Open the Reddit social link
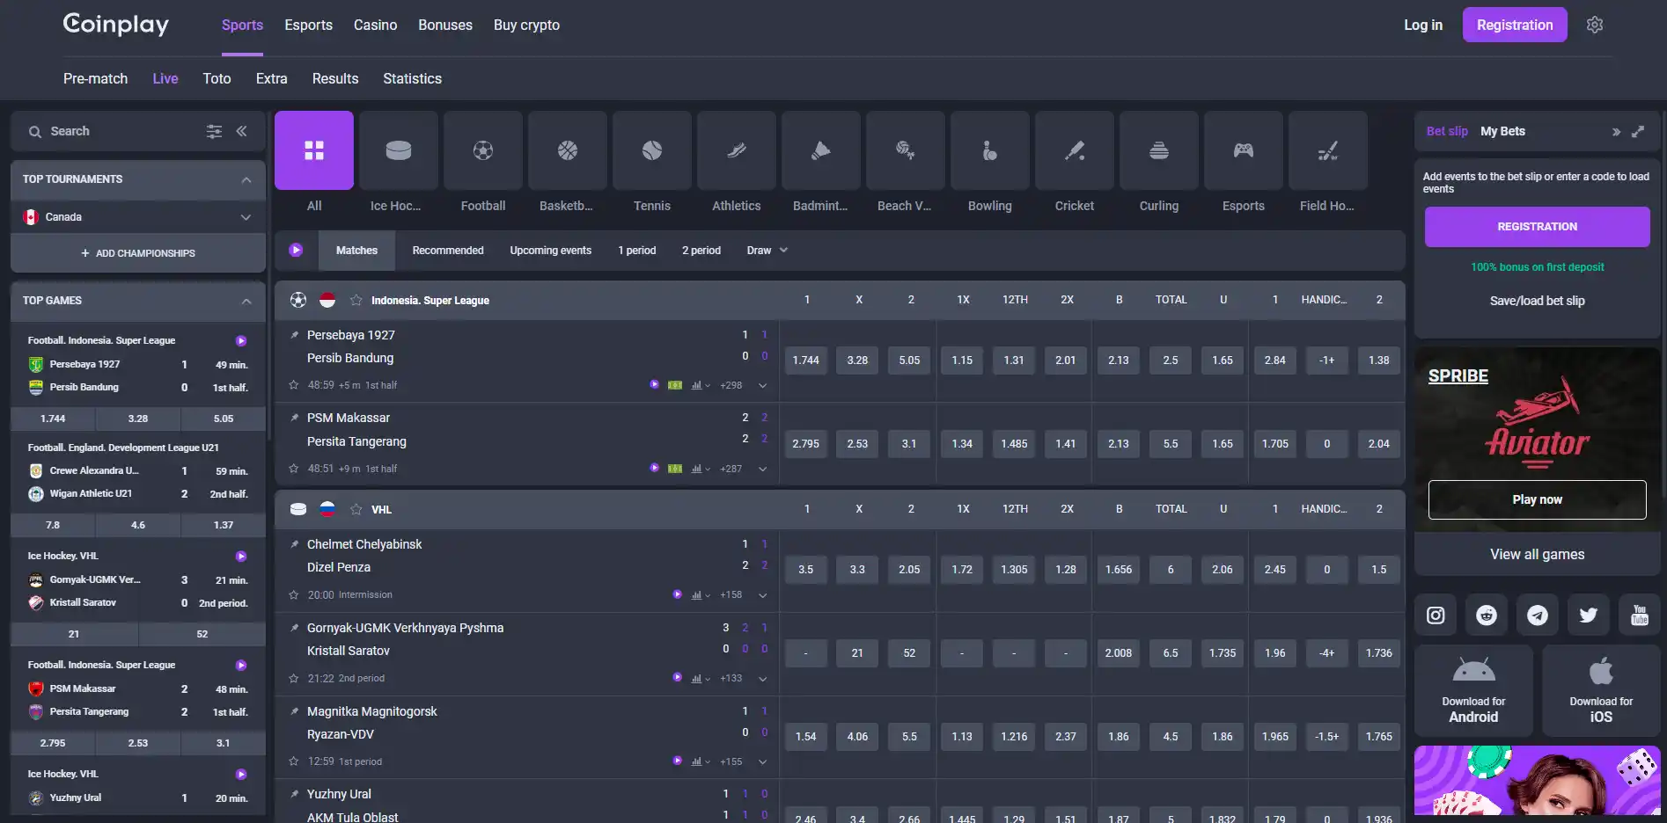The height and width of the screenshot is (823, 1667). (x=1487, y=615)
